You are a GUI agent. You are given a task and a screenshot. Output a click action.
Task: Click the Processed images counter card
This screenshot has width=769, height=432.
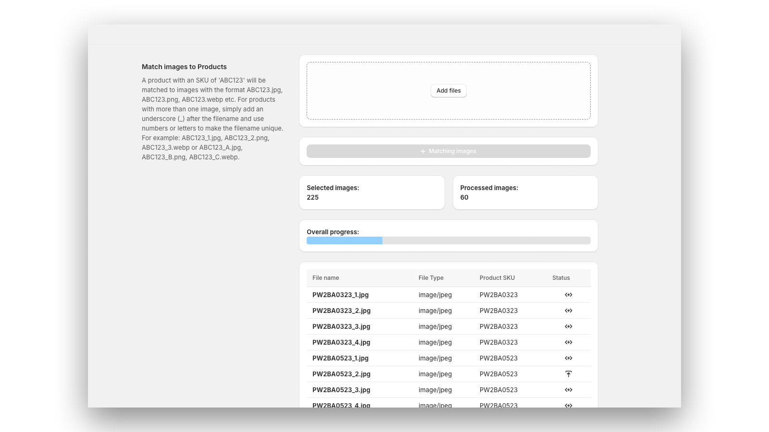pyautogui.click(x=525, y=192)
